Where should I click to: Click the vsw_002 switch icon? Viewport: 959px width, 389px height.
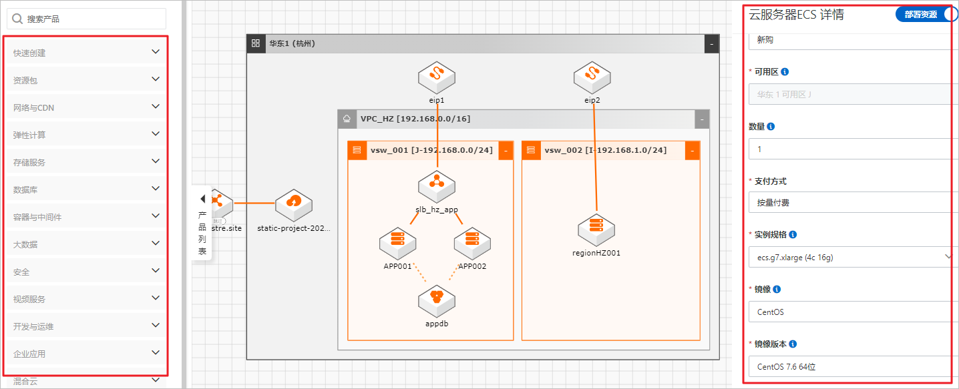531,150
